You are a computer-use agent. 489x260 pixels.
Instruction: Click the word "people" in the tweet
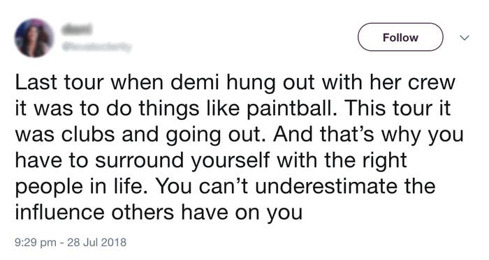50,187
